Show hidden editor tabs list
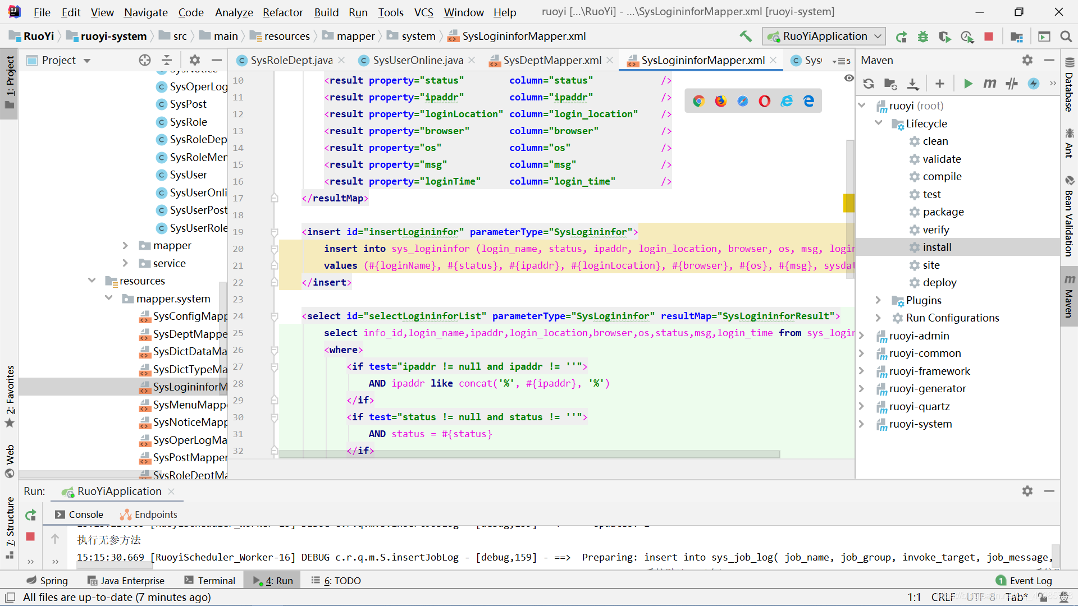The image size is (1078, 606). point(841,61)
